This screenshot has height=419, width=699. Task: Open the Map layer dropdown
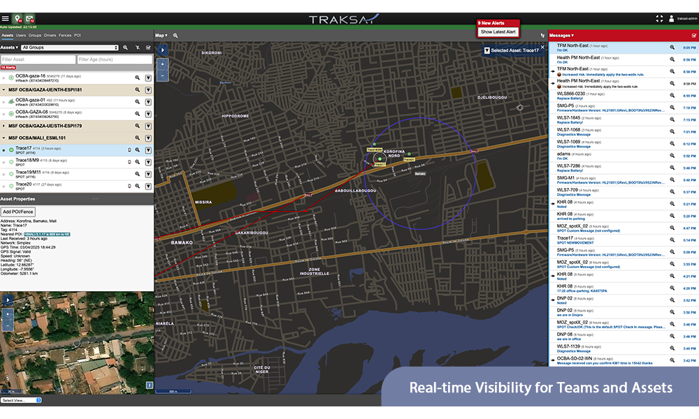pyautogui.click(x=162, y=35)
